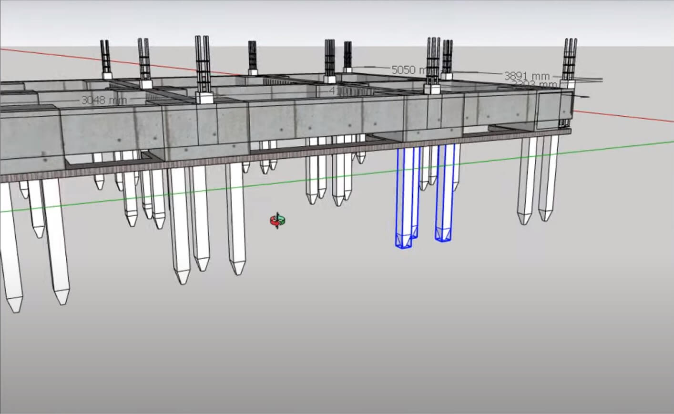Select the longest white pile at far left edge

pos(10,248)
